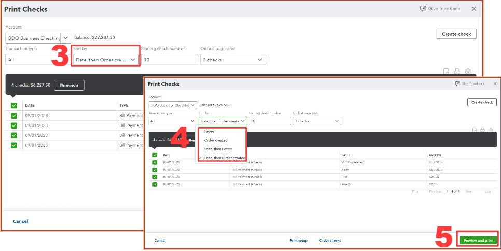
Task: Uncheck the first check row in the background window
Action: coord(13,116)
